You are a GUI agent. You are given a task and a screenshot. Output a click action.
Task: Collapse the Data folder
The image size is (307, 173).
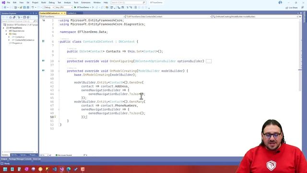6,34
